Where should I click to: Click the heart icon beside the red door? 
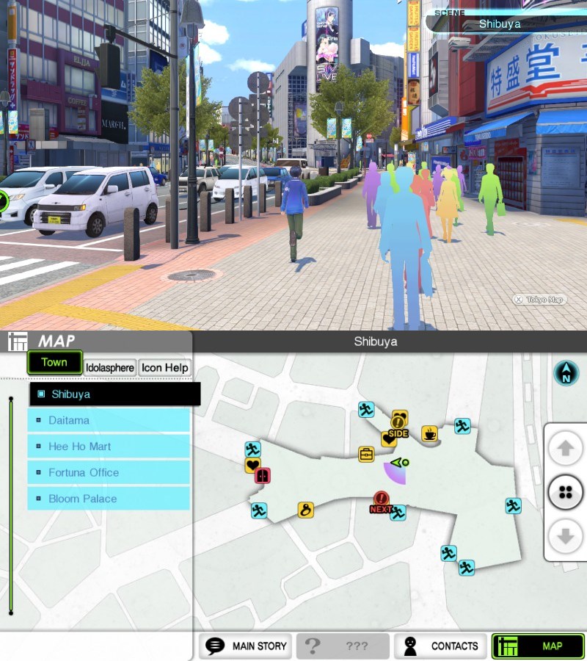(252, 466)
